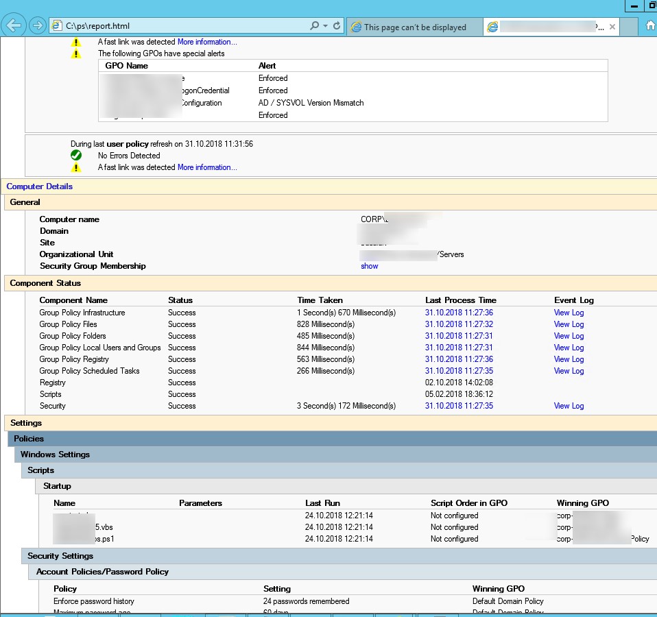Screen dimensions: 657x617
Task: Open View Log for Group Policy Infrastructure
Action: [569, 313]
